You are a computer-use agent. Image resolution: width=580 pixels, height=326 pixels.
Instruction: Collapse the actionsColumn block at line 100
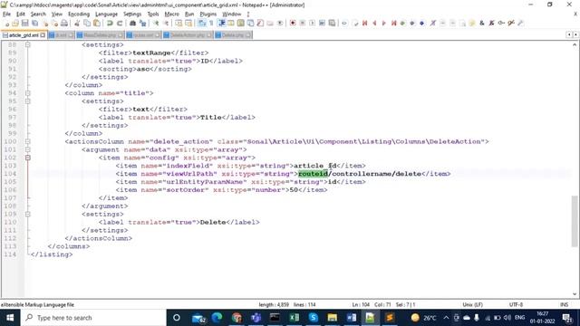(28, 141)
